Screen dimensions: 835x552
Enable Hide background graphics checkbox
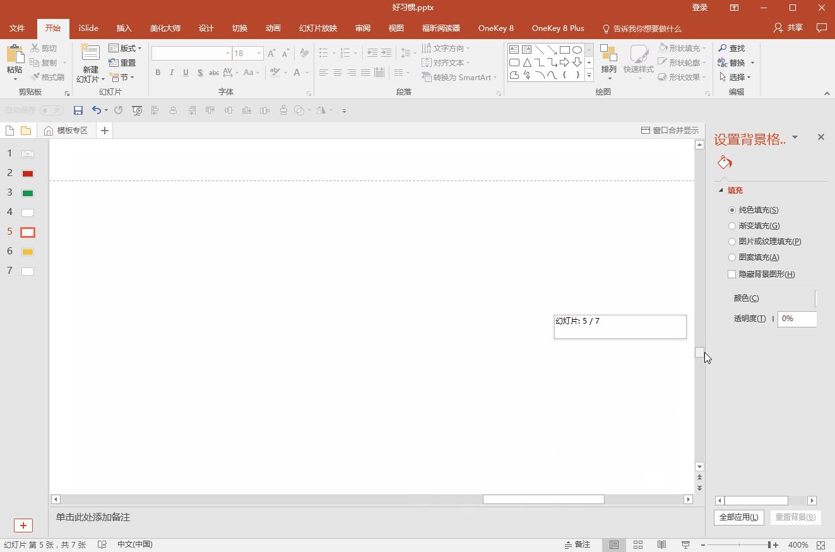[x=732, y=274]
